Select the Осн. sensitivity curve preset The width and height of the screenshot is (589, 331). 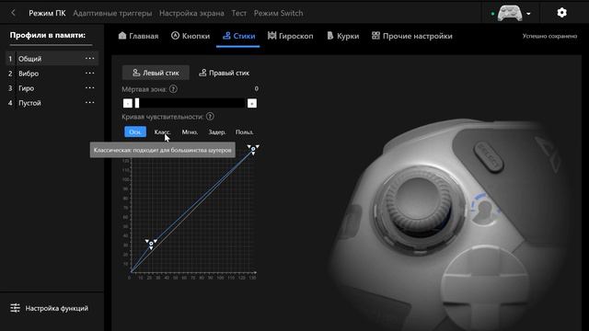(135, 132)
